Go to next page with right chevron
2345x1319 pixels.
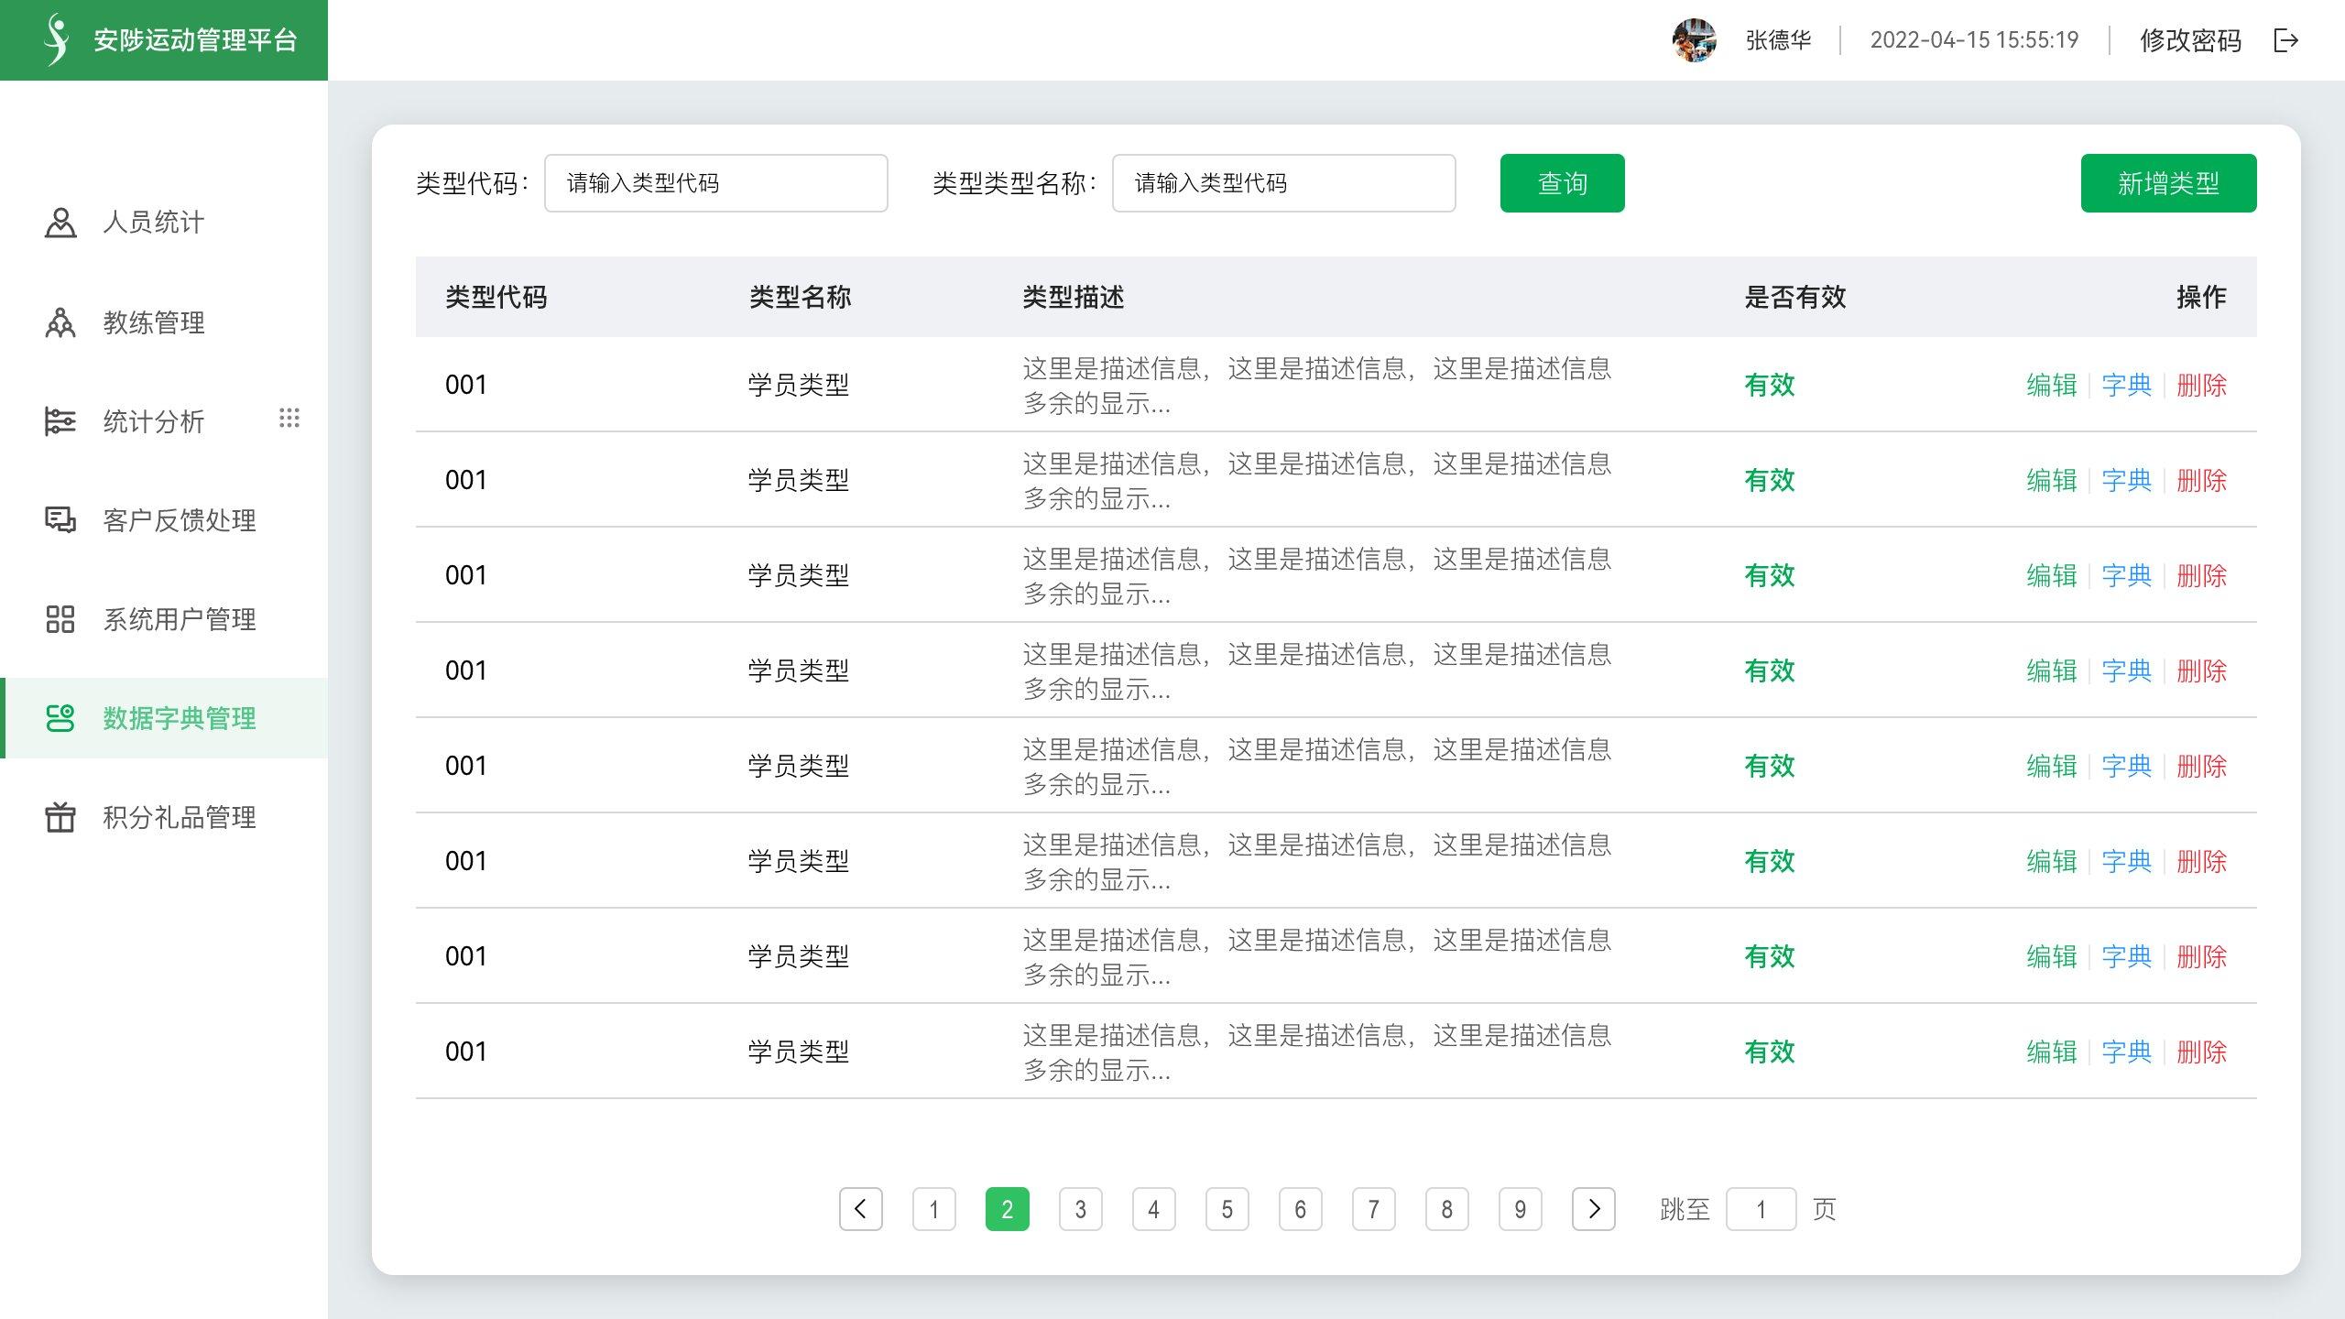1594,1209
